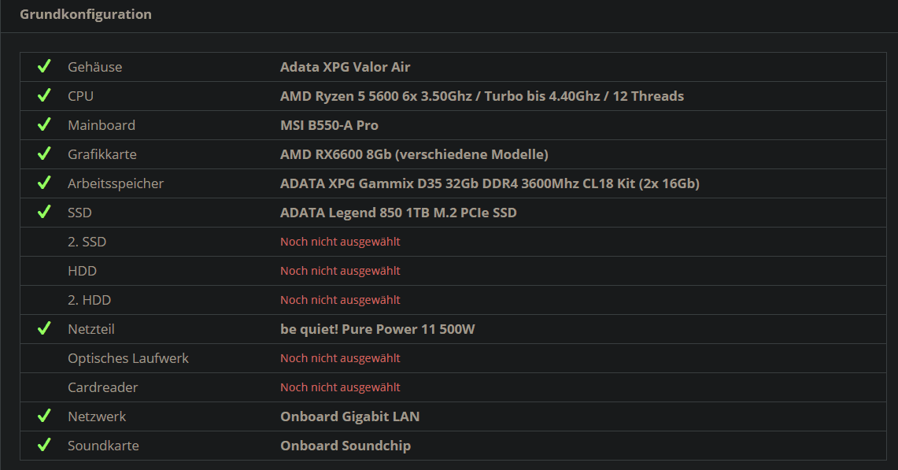Screen dimensions: 898x470
Task: Click the Grundkonfiguration section header
Action: 86,14
